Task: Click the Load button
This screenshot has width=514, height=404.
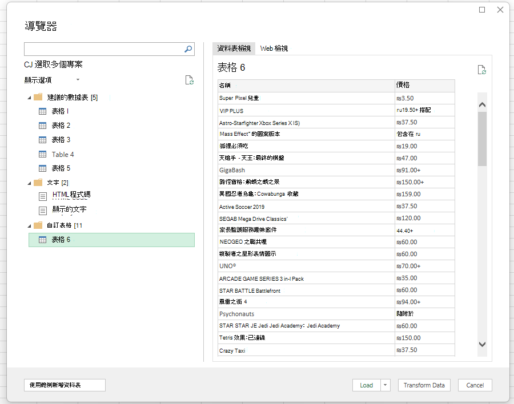Action: point(367,385)
